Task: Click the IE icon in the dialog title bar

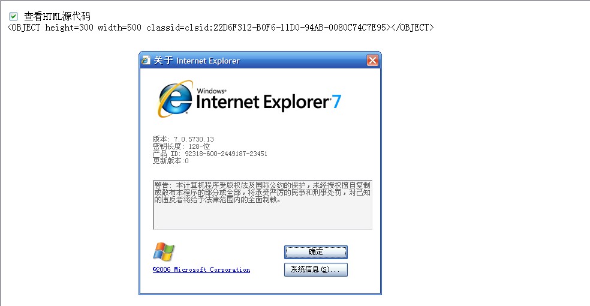Action: tap(146, 60)
